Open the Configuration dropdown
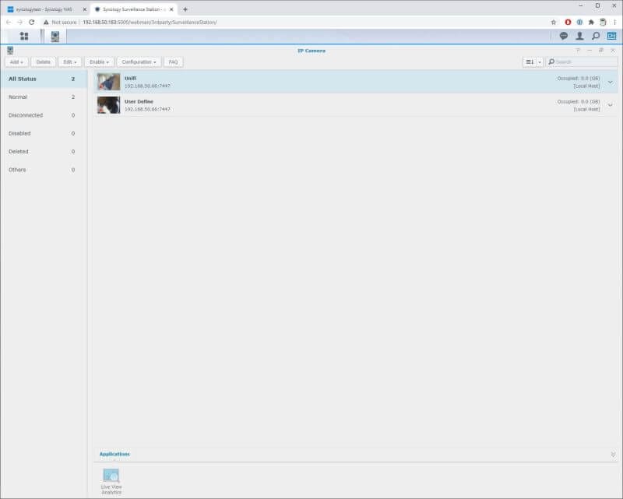The width and height of the screenshot is (623, 499). (x=139, y=61)
